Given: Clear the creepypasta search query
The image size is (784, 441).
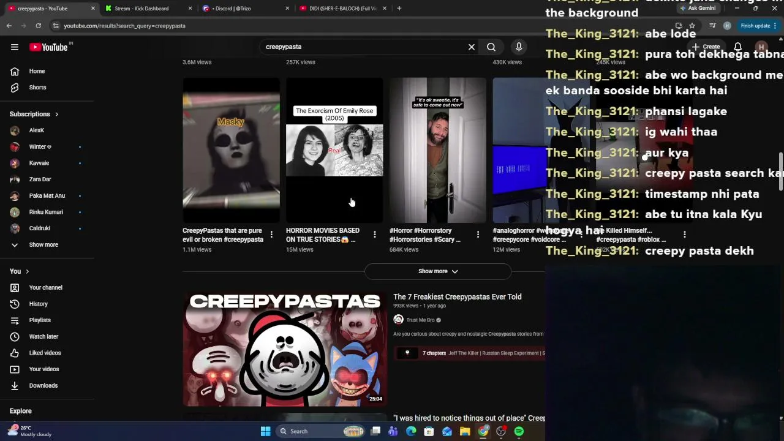Looking at the screenshot, I should coord(472,47).
